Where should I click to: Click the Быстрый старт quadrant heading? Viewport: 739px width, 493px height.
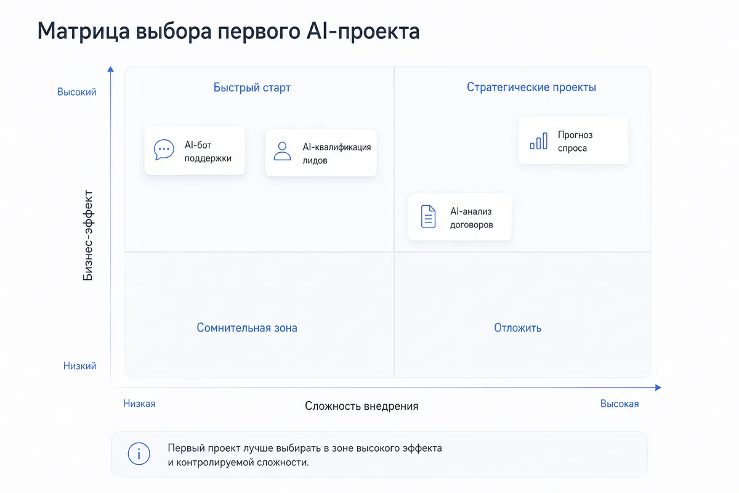coord(252,88)
